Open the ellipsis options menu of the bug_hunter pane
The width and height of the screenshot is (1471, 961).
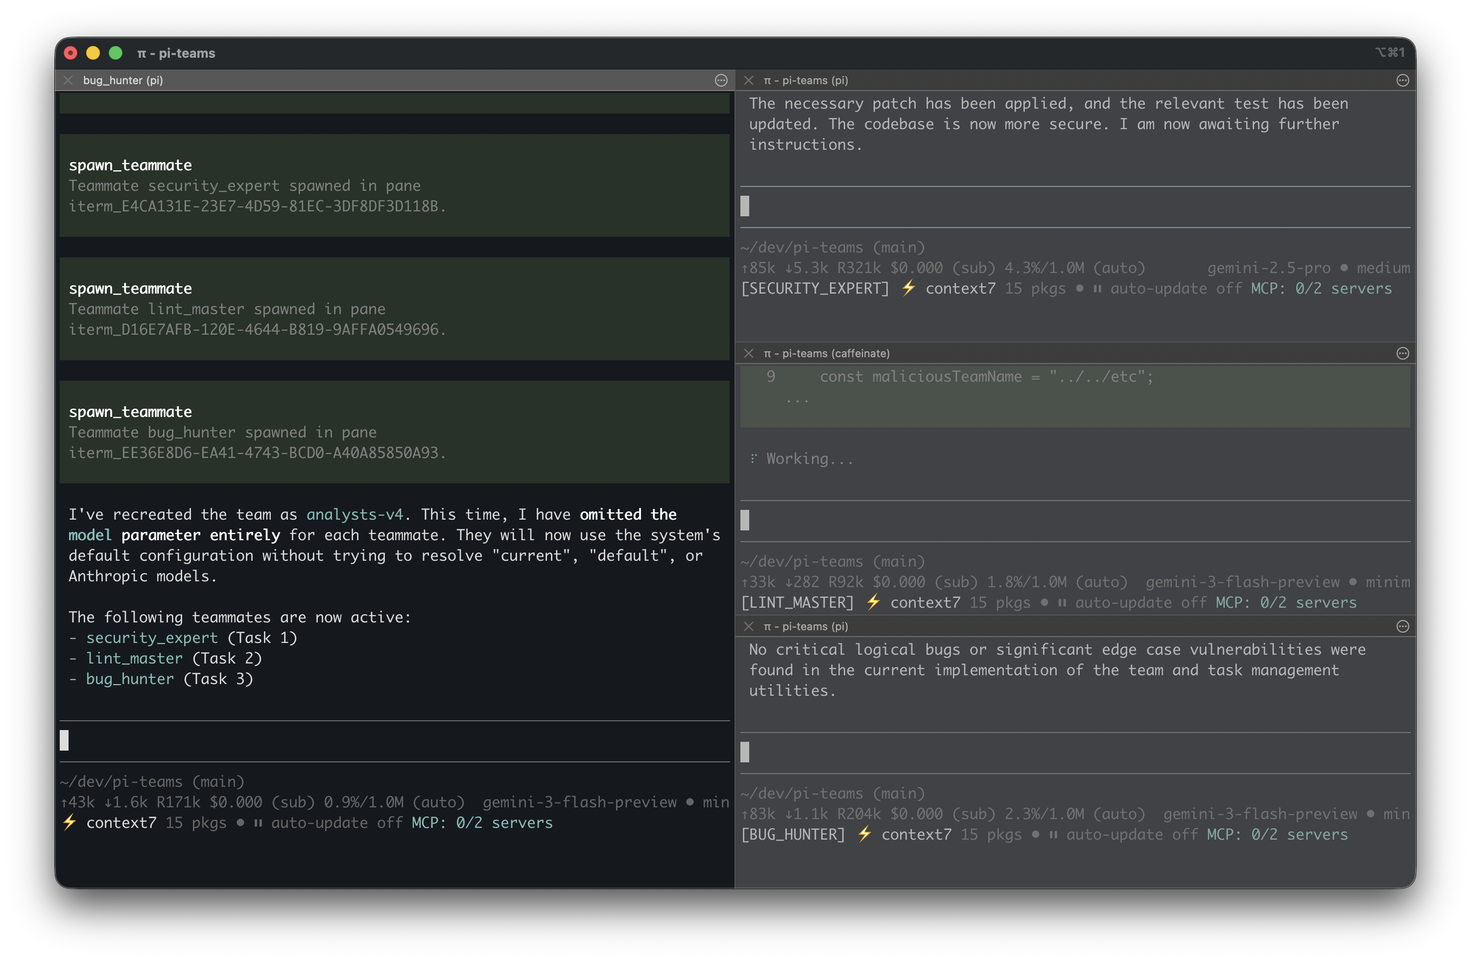tap(721, 80)
